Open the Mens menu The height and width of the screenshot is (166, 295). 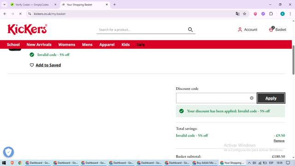pyautogui.click(x=87, y=45)
